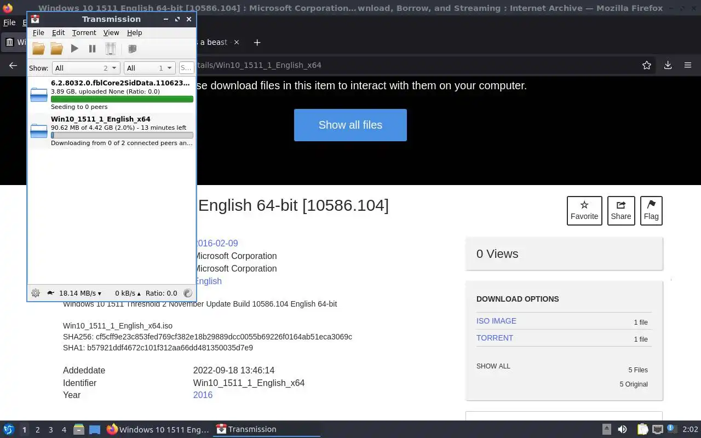Open the Help menu in Transmission
Screen dimensions: 701x438
pos(134,33)
